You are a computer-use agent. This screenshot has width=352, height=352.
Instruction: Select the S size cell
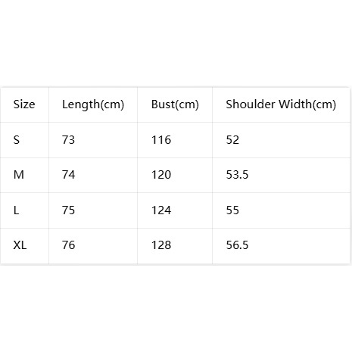17,140
